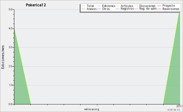183x112 pixels.
Task: Click the Ediciones legend label
Action: pyautogui.click(x=109, y=6)
